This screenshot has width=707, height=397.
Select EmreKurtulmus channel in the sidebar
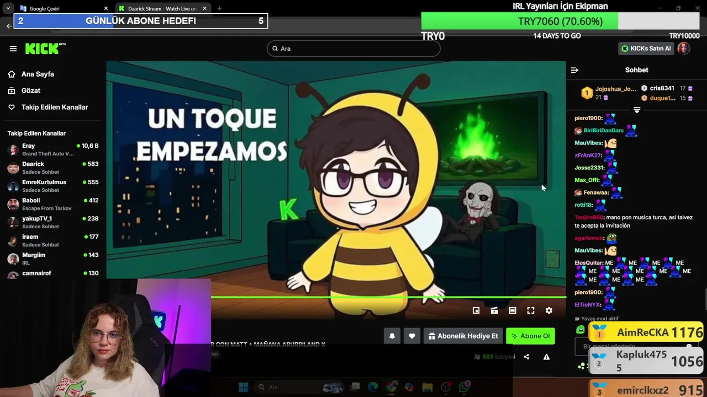click(53, 186)
